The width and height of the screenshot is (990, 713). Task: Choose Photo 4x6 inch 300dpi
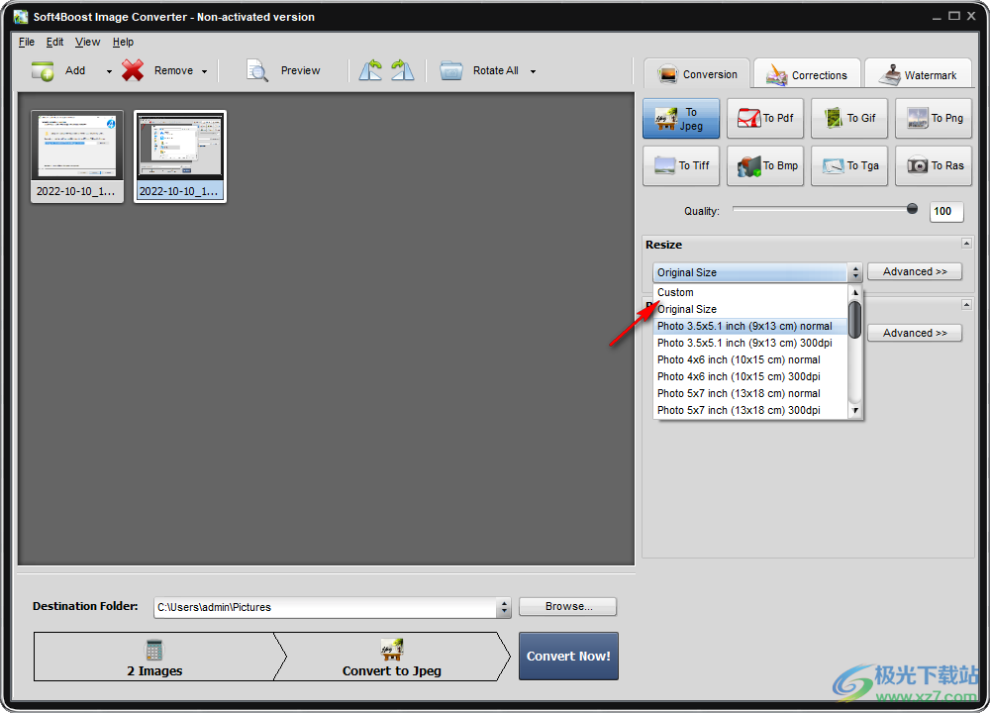pyautogui.click(x=751, y=376)
